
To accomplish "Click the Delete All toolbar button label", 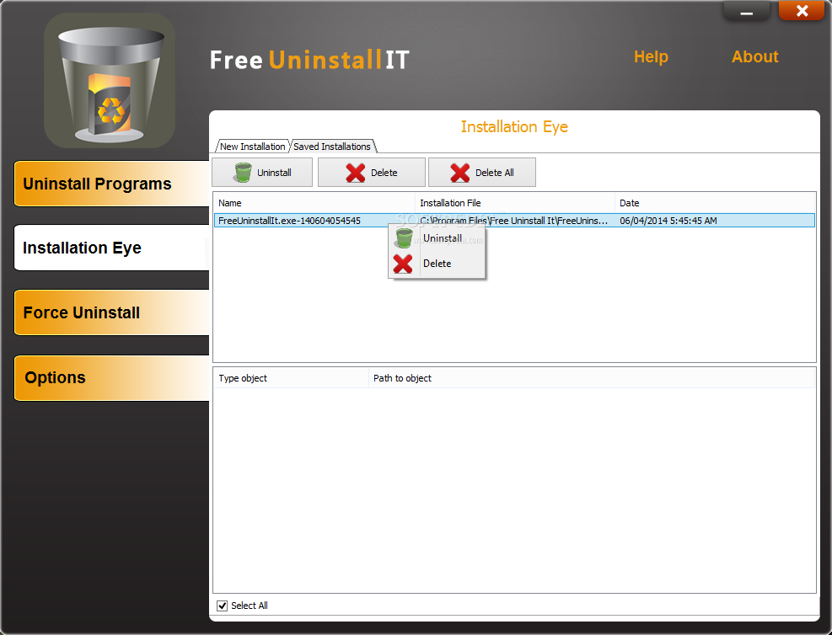I will point(495,173).
